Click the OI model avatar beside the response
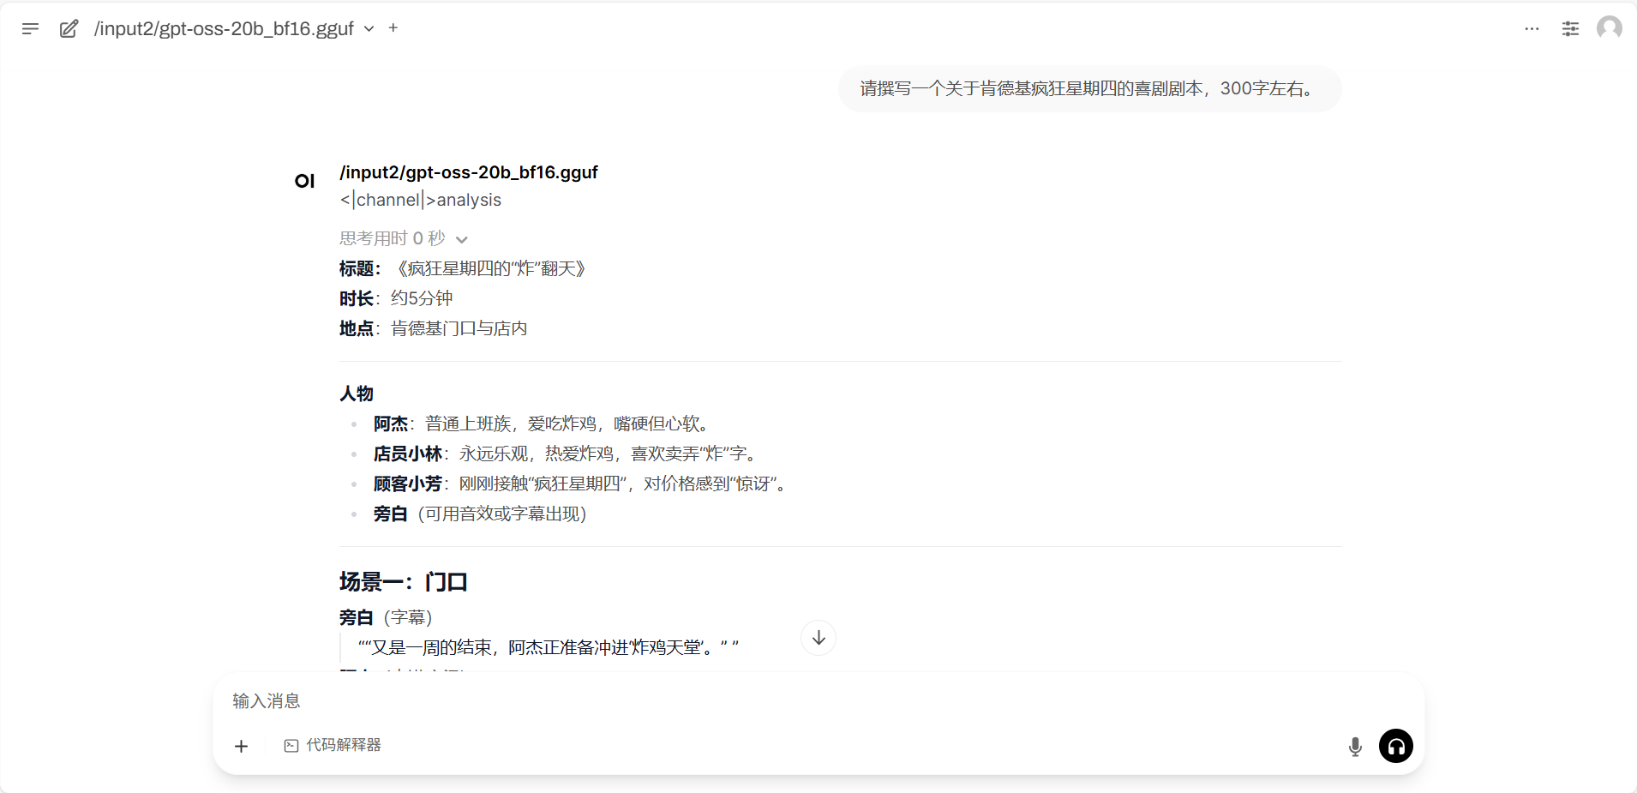The width and height of the screenshot is (1637, 793). tap(304, 181)
